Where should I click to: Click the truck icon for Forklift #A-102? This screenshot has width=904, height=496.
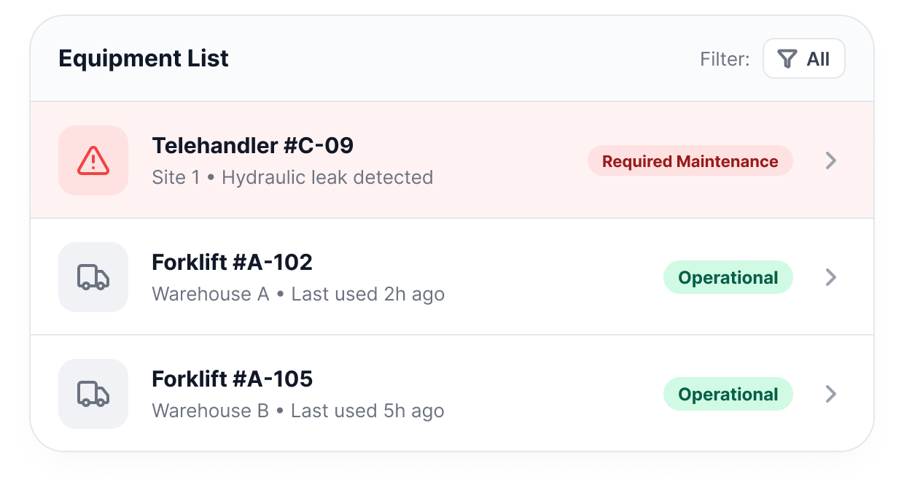(x=93, y=277)
